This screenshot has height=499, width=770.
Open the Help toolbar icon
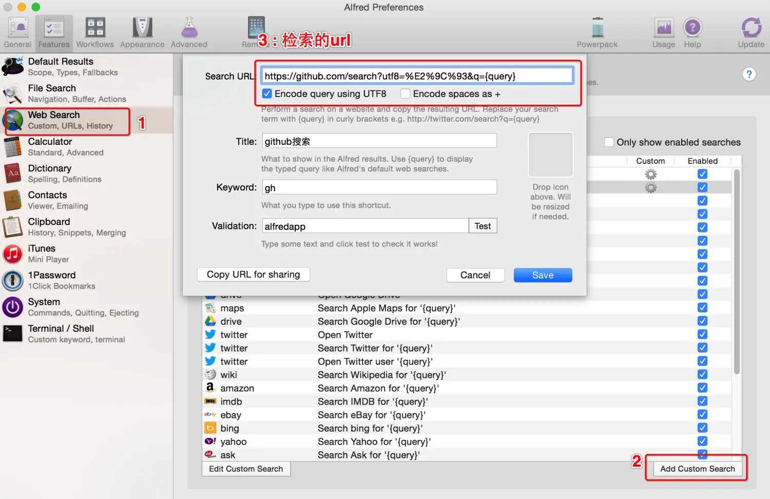(x=692, y=33)
